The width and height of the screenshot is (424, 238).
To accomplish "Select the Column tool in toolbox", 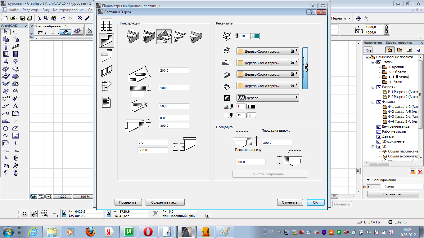I will coord(6,47).
